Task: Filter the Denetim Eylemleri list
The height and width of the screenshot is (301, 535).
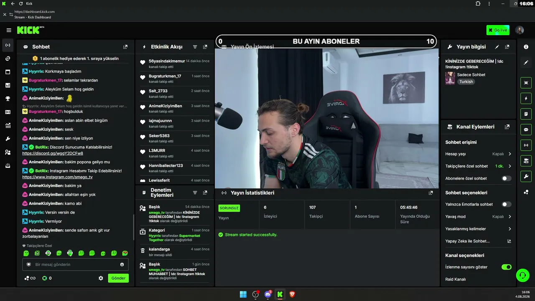Action: 195,193
